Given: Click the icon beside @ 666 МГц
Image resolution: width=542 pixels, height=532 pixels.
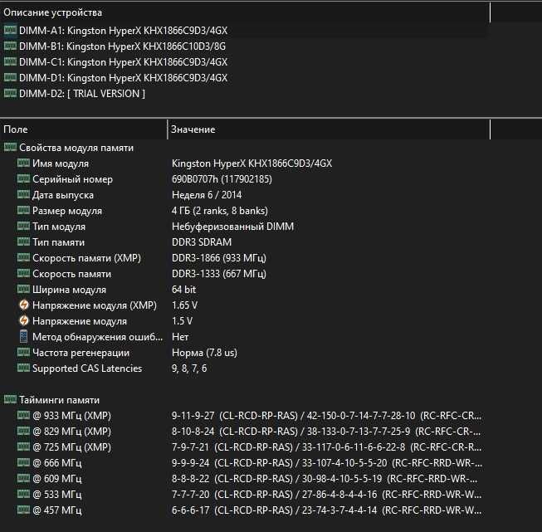Looking at the screenshot, I should (x=23, y=462).
